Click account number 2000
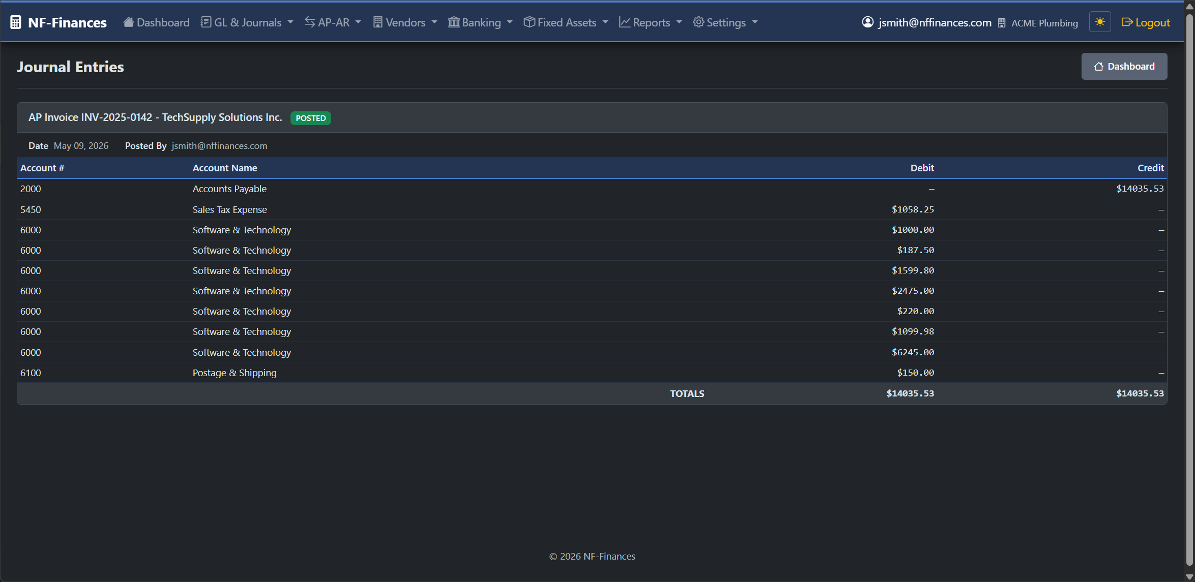The image size is (1195, 582). tap(31, 189)
